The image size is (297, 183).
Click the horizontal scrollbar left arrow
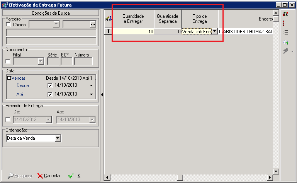pyautogui.click(x=107, y=178)
